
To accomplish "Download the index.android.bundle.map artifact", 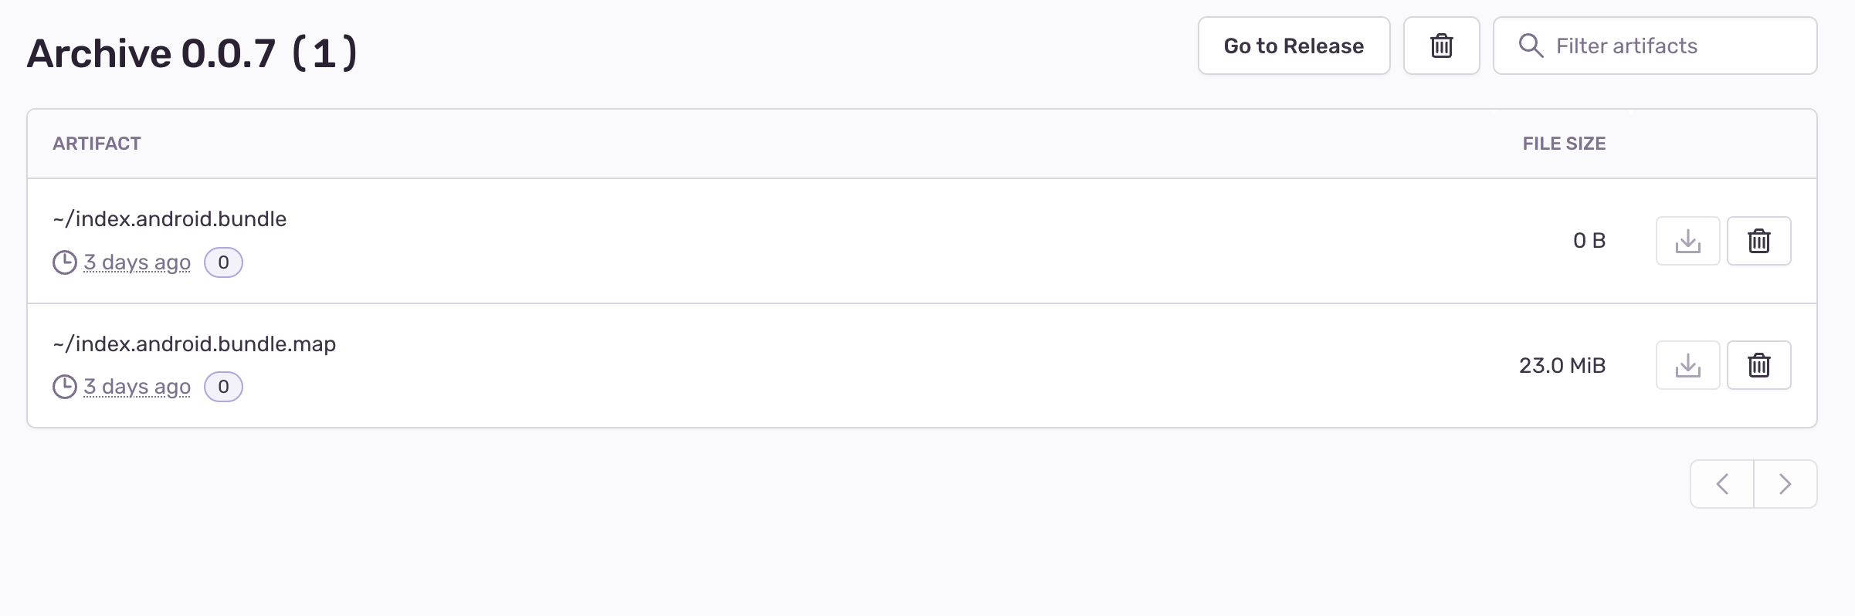I will tap(1688, 365).
